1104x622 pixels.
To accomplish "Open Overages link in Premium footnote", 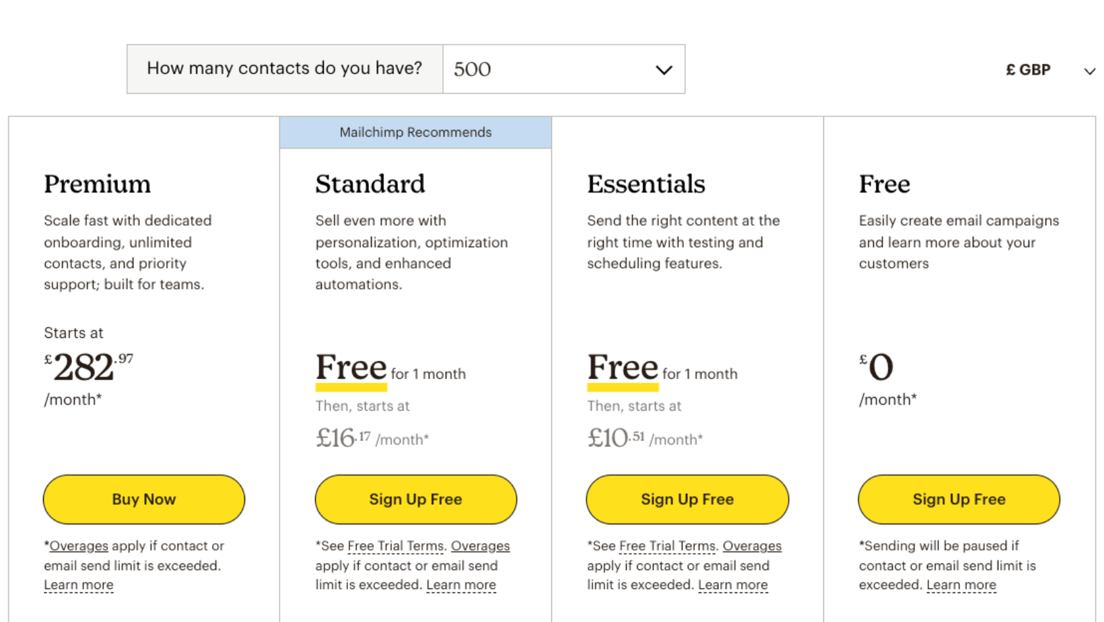I will point(79,546).
